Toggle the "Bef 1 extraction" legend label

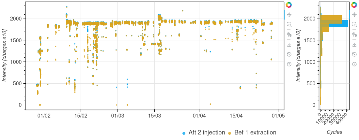click(x=255, y=133)
